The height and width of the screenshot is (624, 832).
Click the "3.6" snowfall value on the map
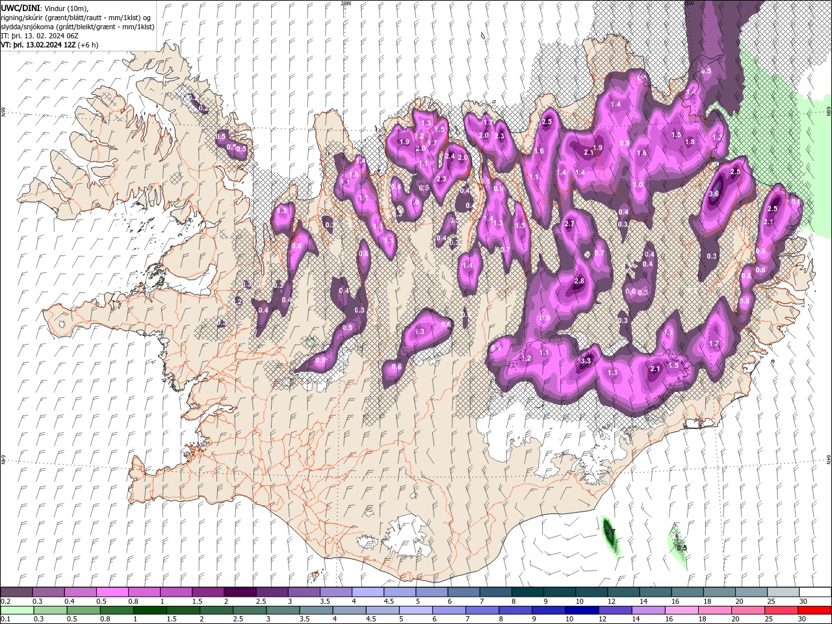[714, 194]
